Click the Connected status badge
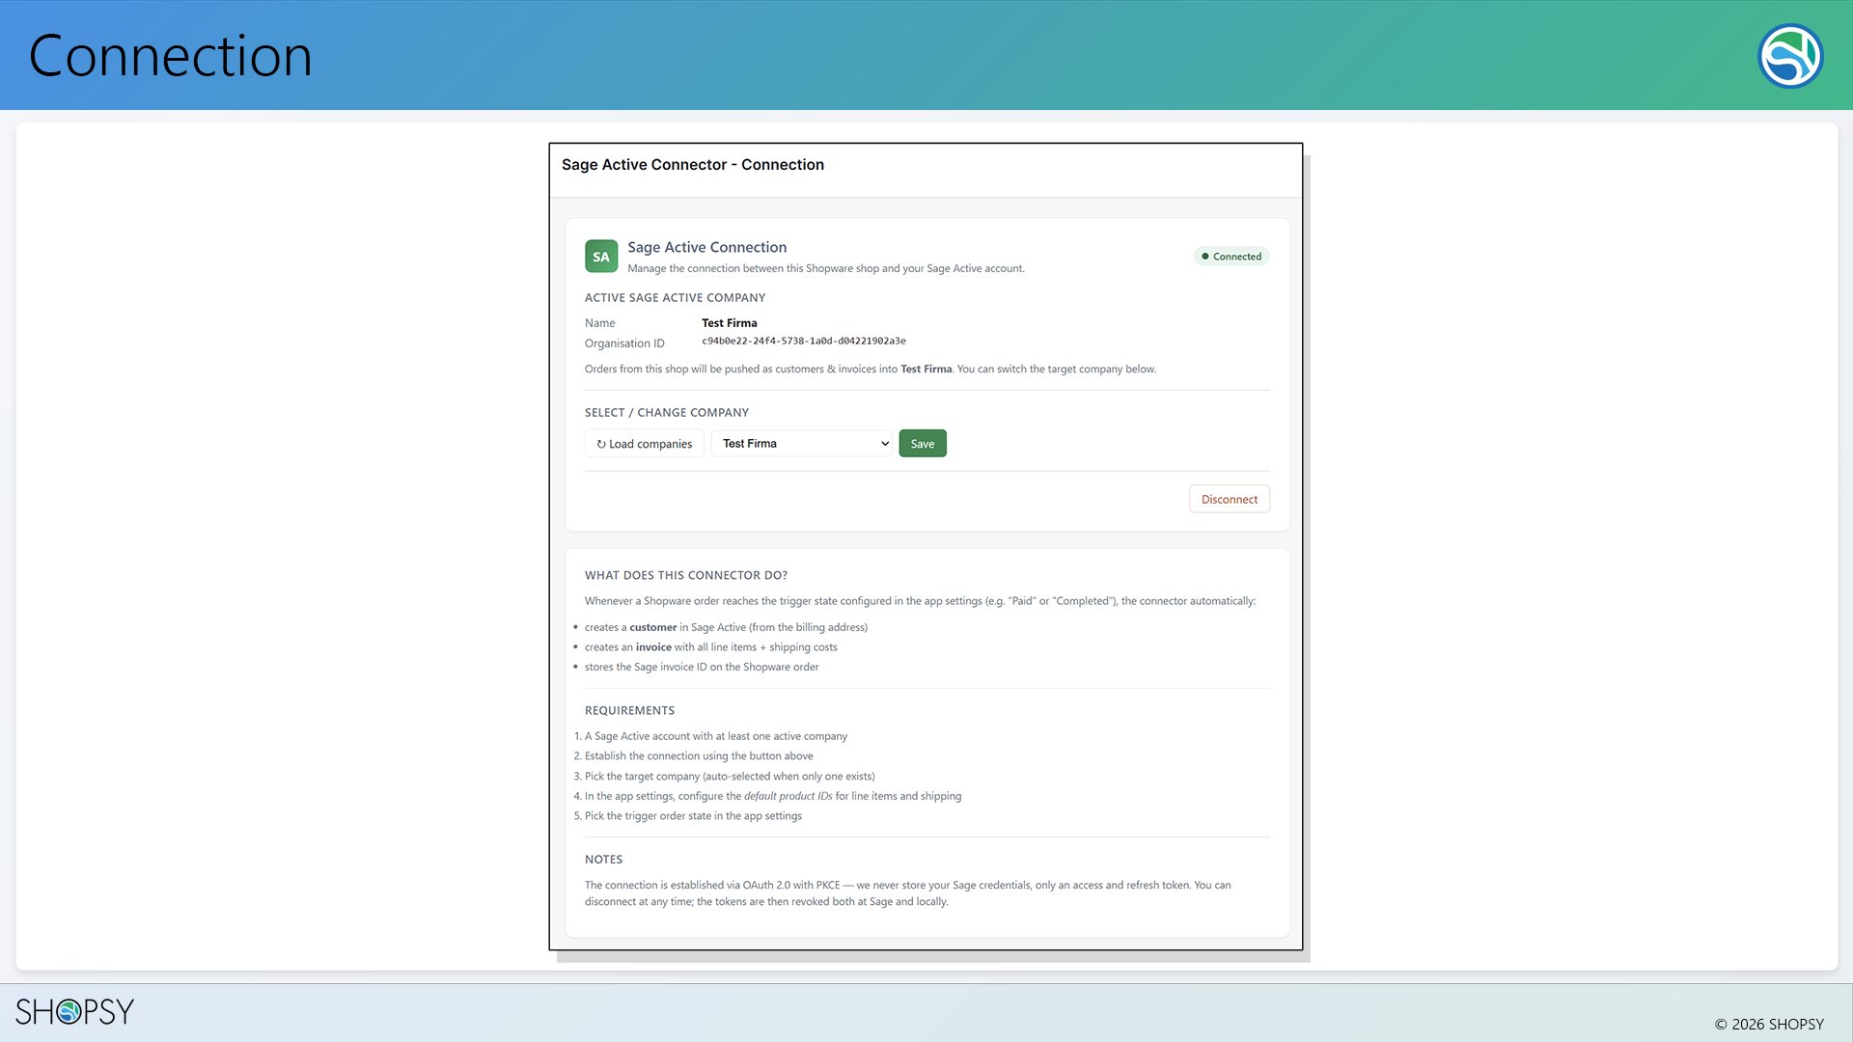The width and height of the screenshot is (1853, 1042). click(1231, 257)
